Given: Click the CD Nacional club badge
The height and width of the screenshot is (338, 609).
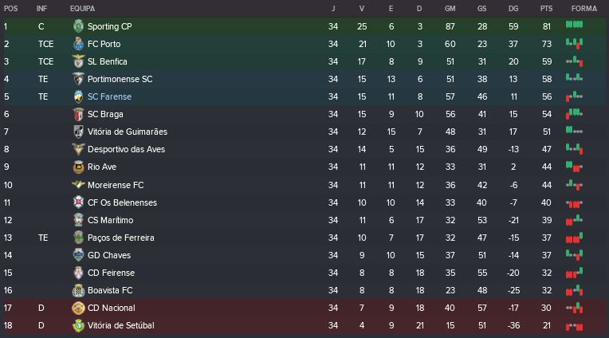Looking at the screenshot, I should [x=78, y=308].
